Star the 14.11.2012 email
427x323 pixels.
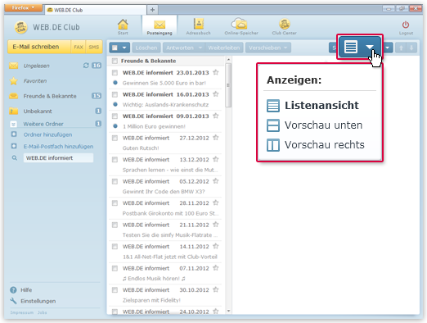pos(216,246)
